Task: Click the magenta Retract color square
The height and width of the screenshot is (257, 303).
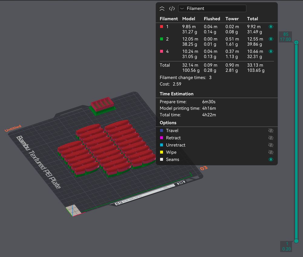Action: click(x=161, y=138)
